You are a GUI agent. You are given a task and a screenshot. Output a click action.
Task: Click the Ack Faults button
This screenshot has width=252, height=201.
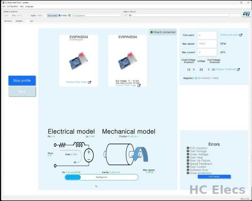214,177
